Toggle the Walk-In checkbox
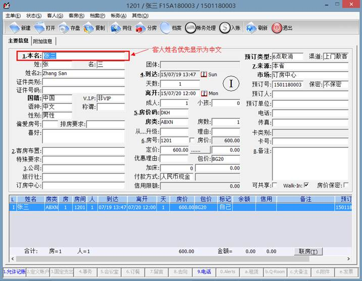Viewport: 362px width, 281px height. [x=306, y=185]
